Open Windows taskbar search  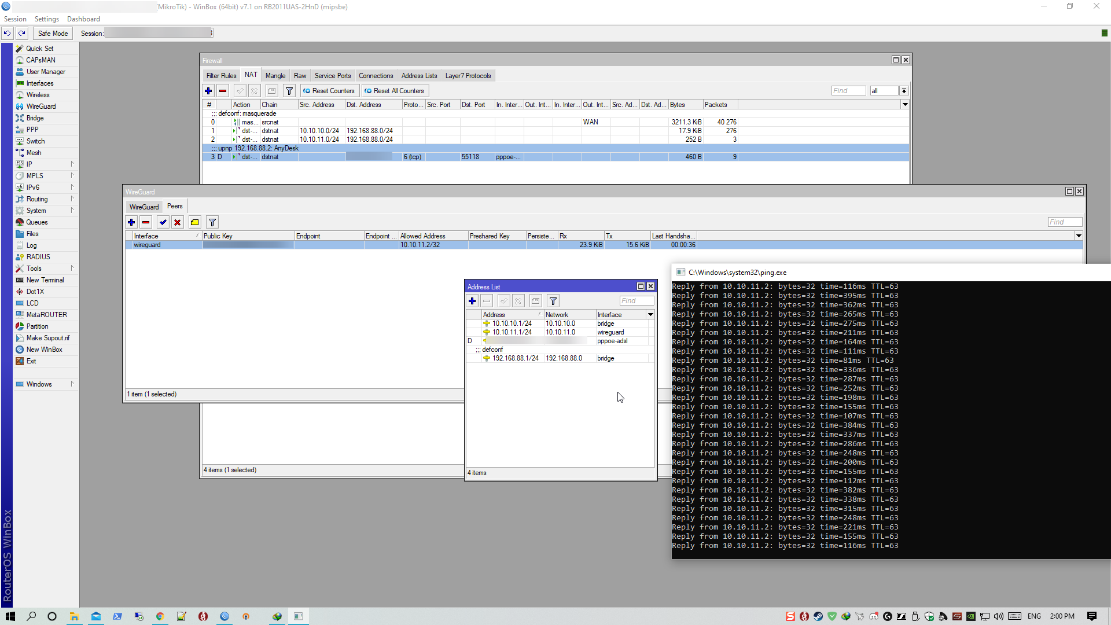coord(31,616)
